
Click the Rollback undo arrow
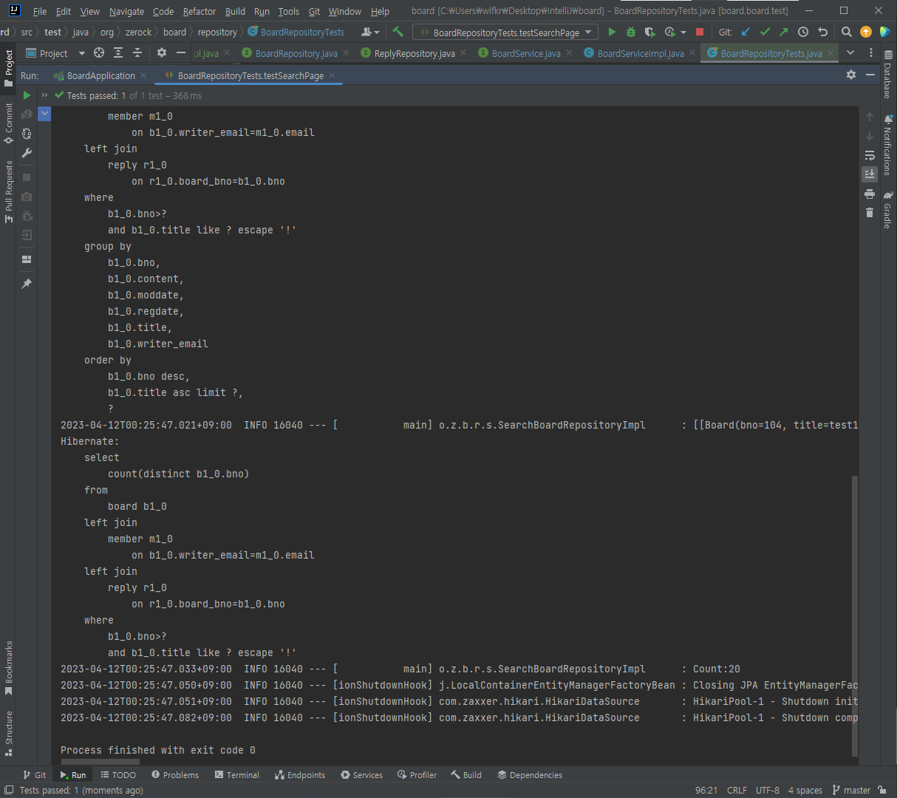pos(822,32)
